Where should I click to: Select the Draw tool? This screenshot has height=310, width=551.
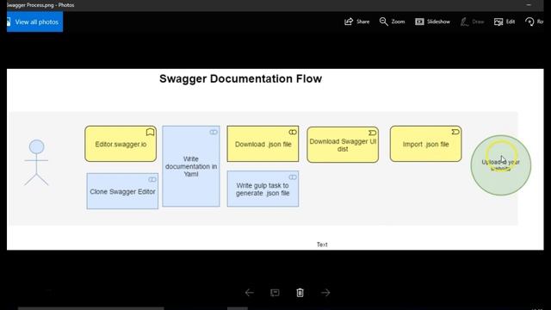click(472, 22)
